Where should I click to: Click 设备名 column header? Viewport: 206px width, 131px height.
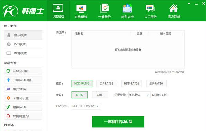pyautogui.click(x=79, y=34)
